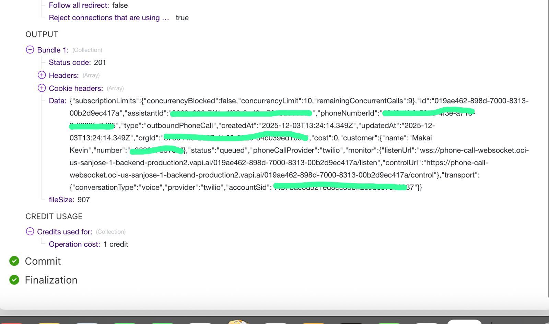Select the 'true' value for Reject connections
Screen dimensions: 549x324
click(x=182, y=18)
